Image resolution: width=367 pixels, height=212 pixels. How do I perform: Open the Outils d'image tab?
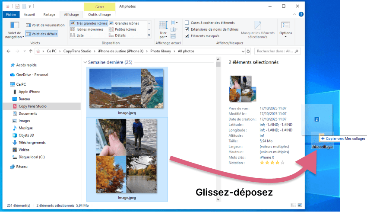99,15
